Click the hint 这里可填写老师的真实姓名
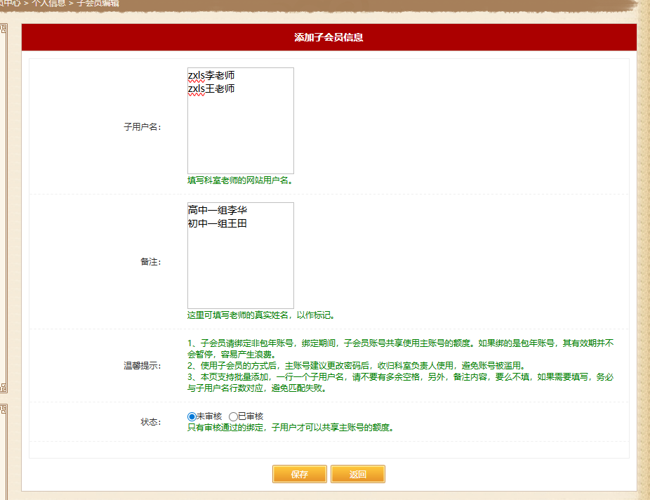The height and width of the screenshot is (500, 650). (260, 315)
